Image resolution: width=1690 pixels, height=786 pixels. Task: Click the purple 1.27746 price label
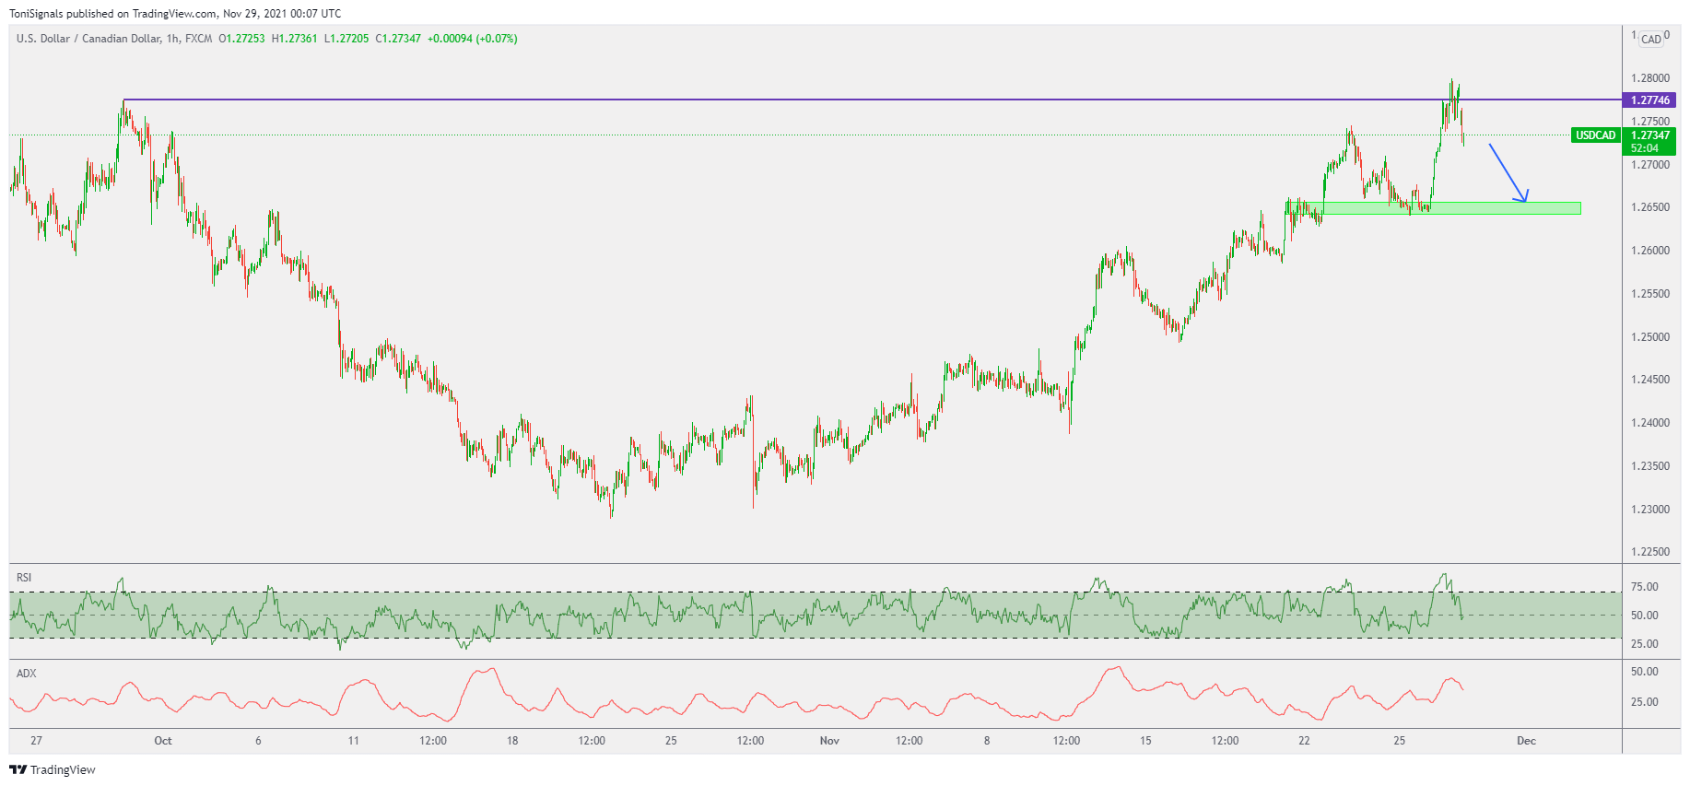pos(1649,100)
